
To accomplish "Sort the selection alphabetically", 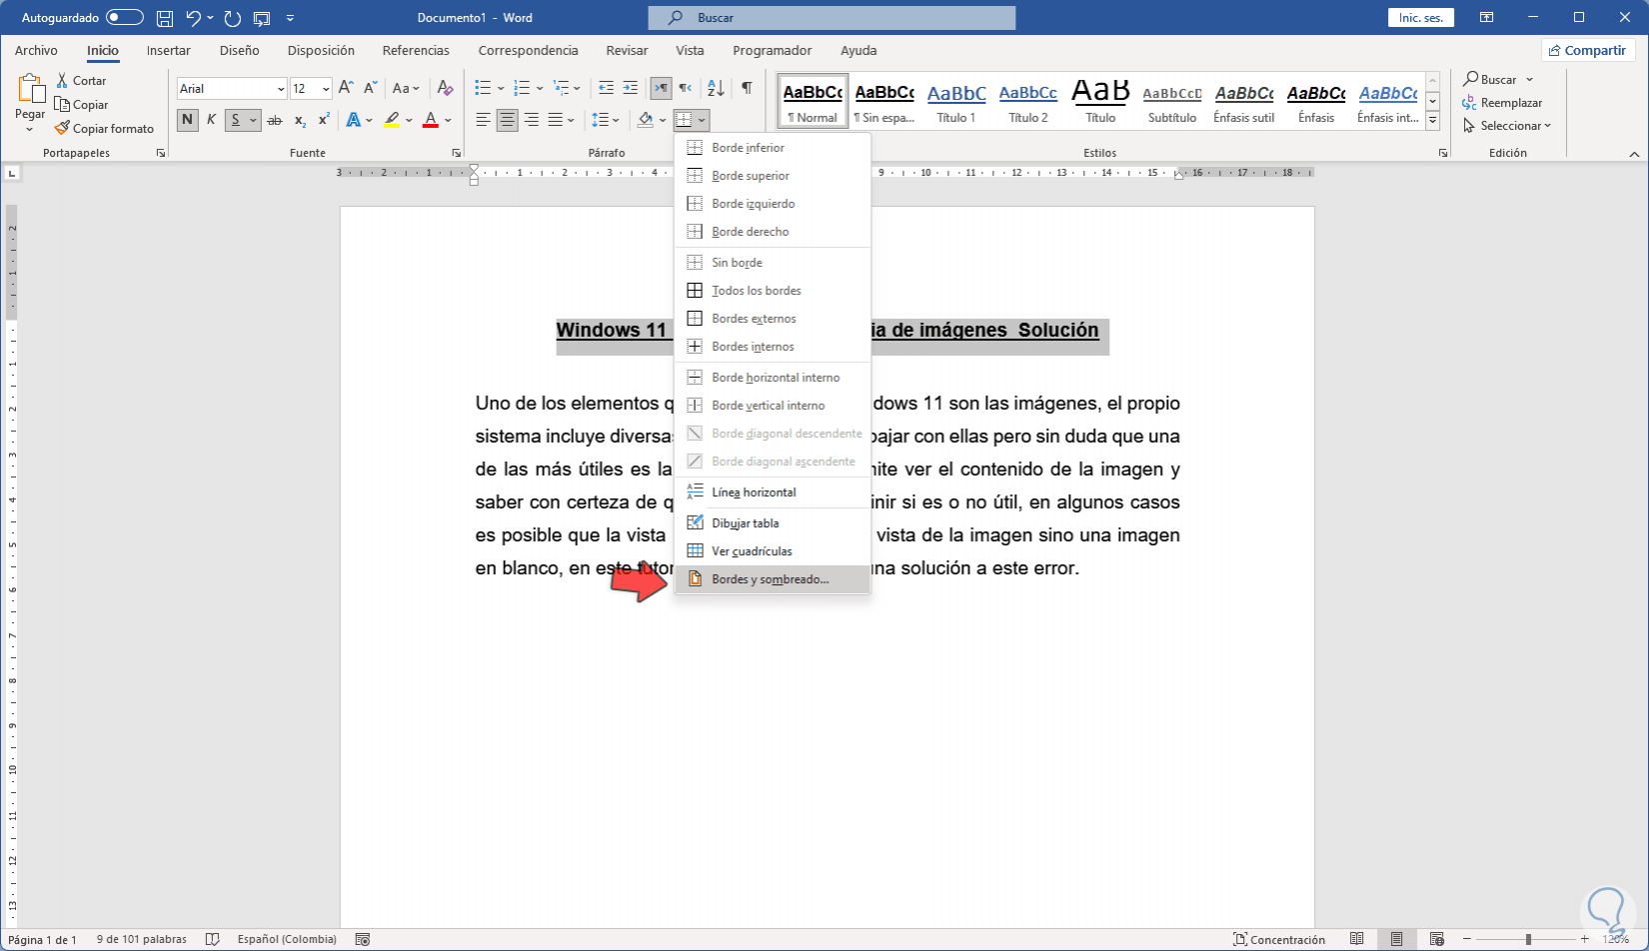I will (x=716, y=88).
